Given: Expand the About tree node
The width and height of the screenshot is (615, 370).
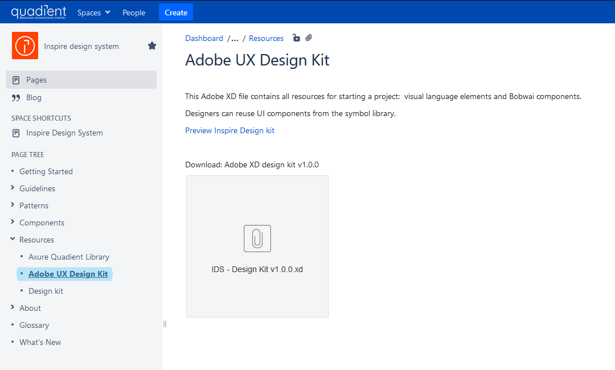Looking at the screenshot, I should [13, 307].
